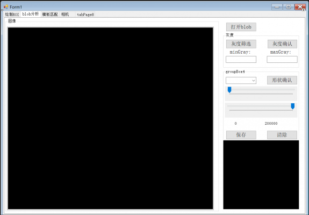Click the minGray: label
309x215 pixels.
(x=240, y=52)
